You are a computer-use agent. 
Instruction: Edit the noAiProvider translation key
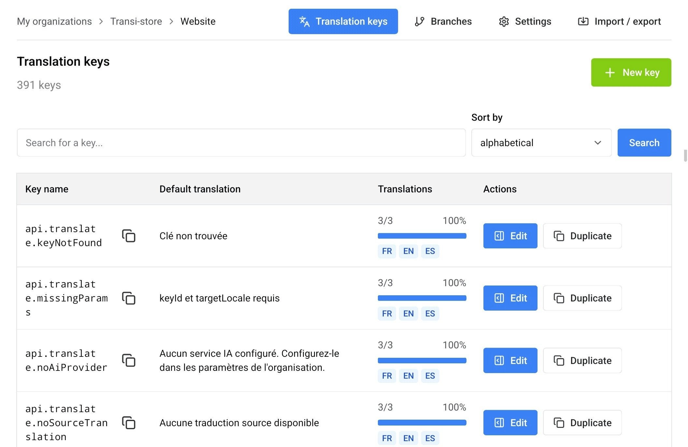510,360
